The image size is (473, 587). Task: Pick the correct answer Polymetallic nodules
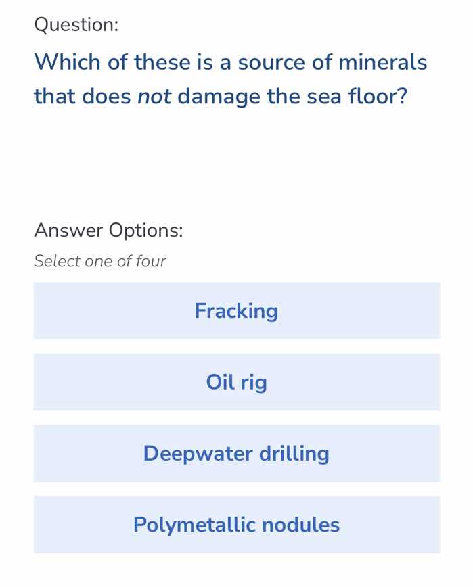pos(236,524)
